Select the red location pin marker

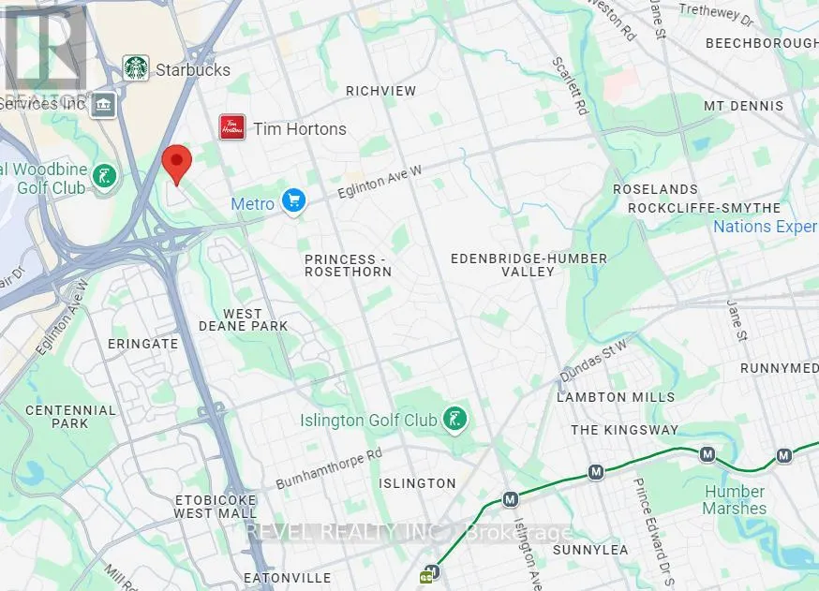tap(177, 165)
